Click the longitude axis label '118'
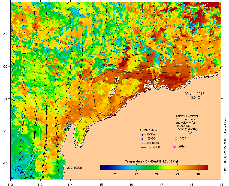 click(x=191, y=184)
